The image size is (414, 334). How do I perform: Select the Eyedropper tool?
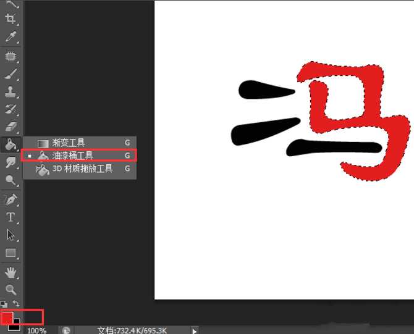11,37
